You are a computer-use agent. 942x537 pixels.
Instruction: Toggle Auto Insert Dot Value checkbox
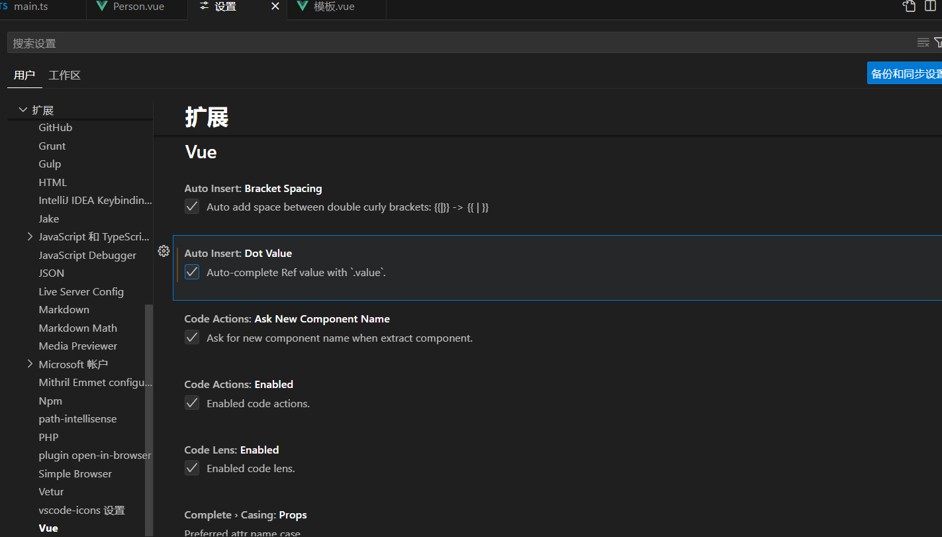tap(192, 272)
